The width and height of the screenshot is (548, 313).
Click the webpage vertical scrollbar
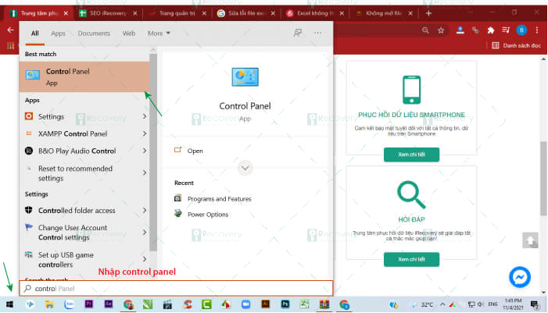(x=543, y=179)
